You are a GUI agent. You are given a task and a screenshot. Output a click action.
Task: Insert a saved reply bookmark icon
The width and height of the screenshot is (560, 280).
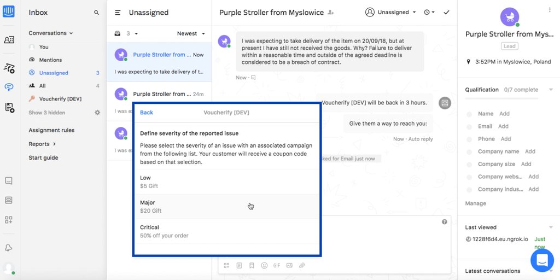pyautogui.click(x=252, y=265)
